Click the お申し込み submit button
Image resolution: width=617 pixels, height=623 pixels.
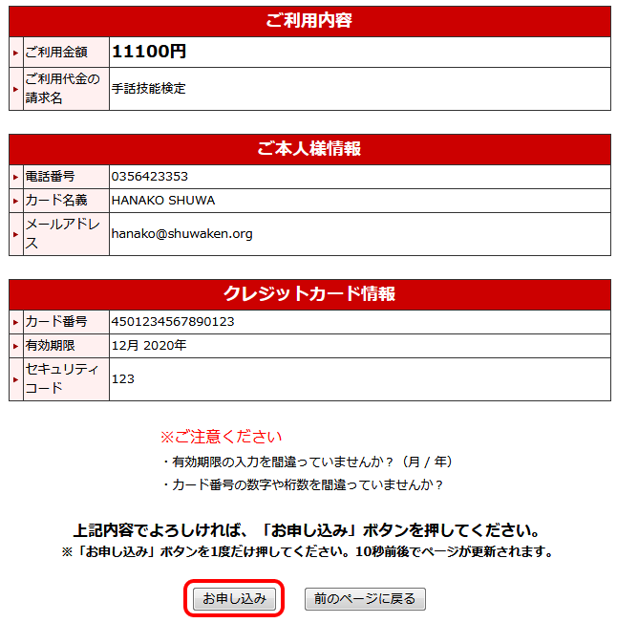[234, 598]
